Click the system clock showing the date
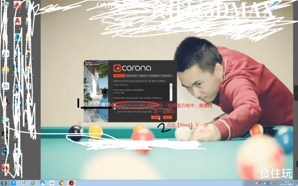 287,183
